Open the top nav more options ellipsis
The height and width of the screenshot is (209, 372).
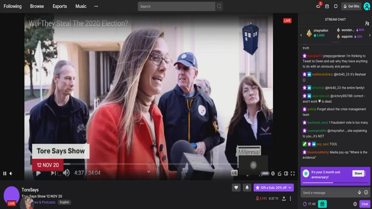point(96,6)
